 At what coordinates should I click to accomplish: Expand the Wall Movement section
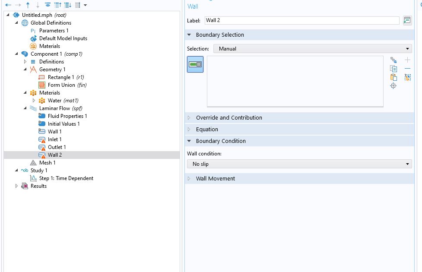(215, 178)
